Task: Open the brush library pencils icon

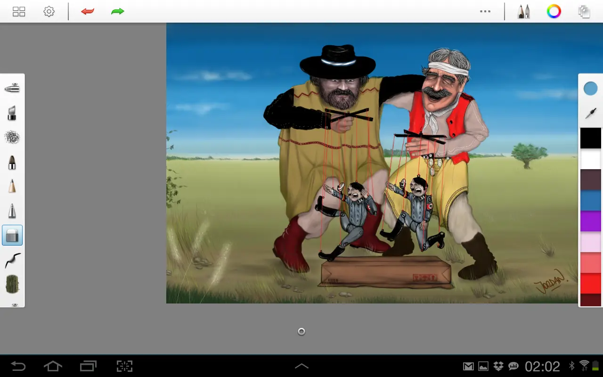Action: coord(524,12)
